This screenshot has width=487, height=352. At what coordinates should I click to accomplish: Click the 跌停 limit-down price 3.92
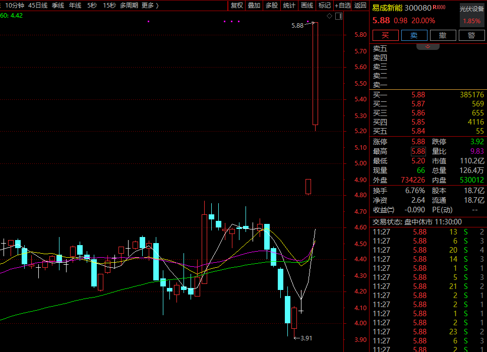477,142
